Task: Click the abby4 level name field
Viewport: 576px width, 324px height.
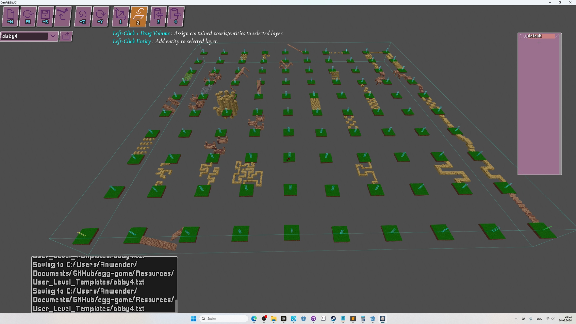Action: point(24,36)
